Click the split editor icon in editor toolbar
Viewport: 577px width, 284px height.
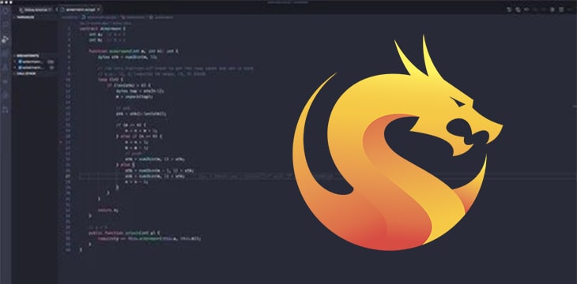tap(561, 9)
